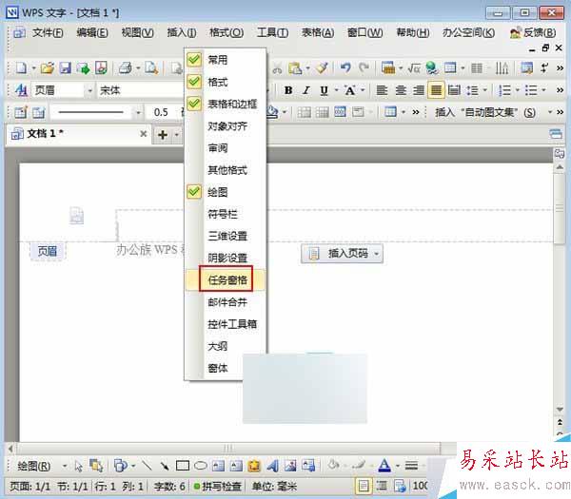Uncheck the 绘图 toolbar option
Screen dimensions: 571x499
[226, 192]
